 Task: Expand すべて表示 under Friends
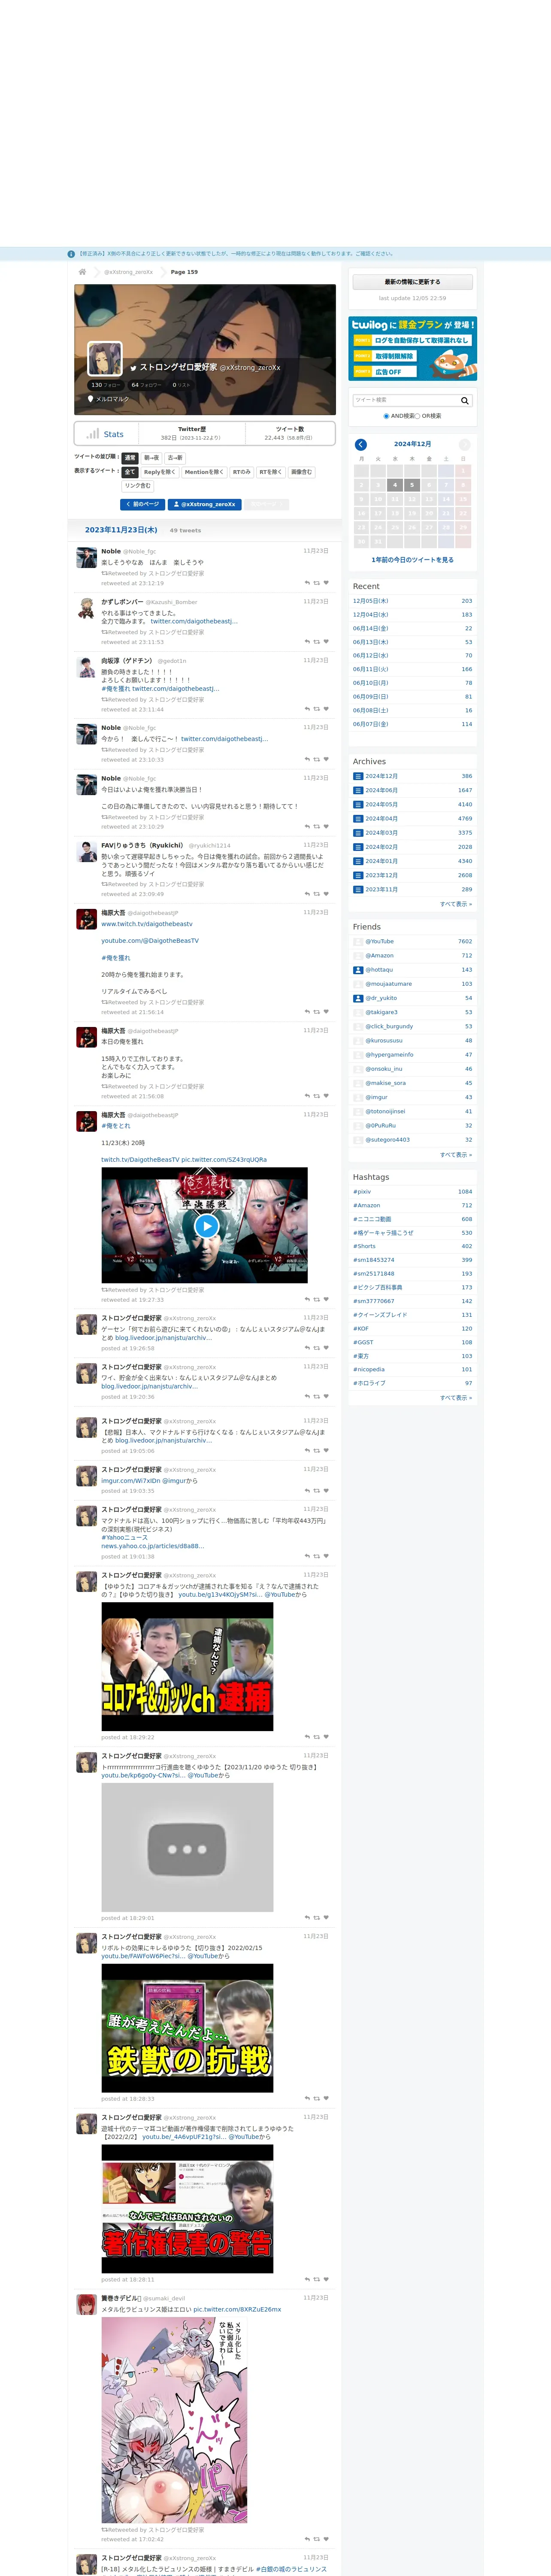coord(456,1155)
